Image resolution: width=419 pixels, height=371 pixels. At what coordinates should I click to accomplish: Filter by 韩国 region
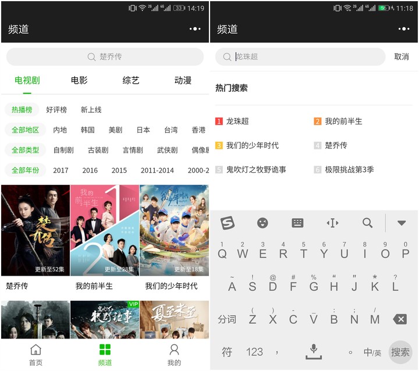pyautogui.click(x=88, y=130)
